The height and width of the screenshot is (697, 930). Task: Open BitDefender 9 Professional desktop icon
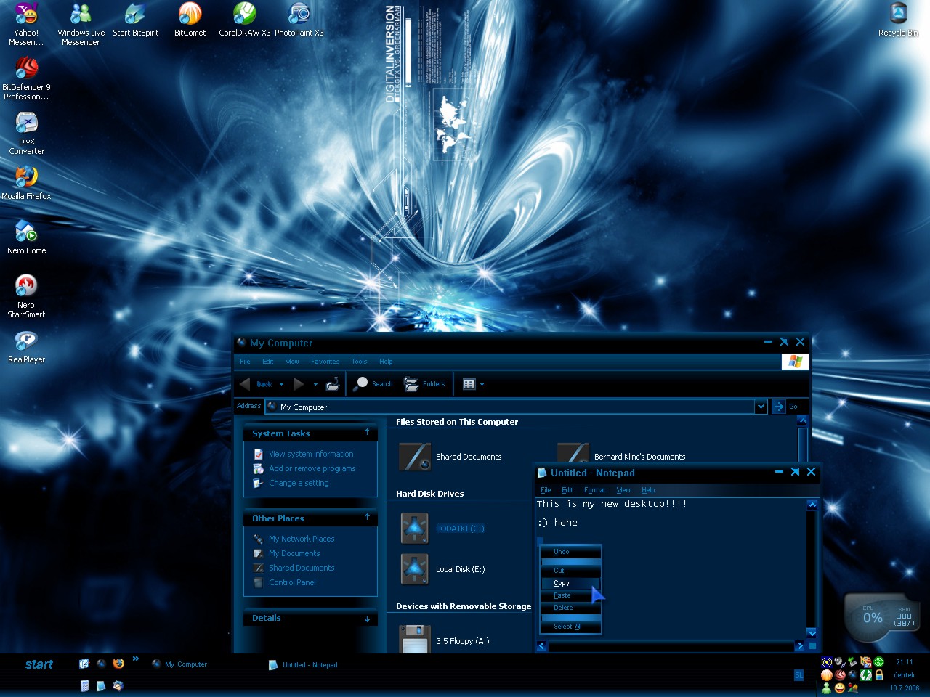[x=26, y=78]
